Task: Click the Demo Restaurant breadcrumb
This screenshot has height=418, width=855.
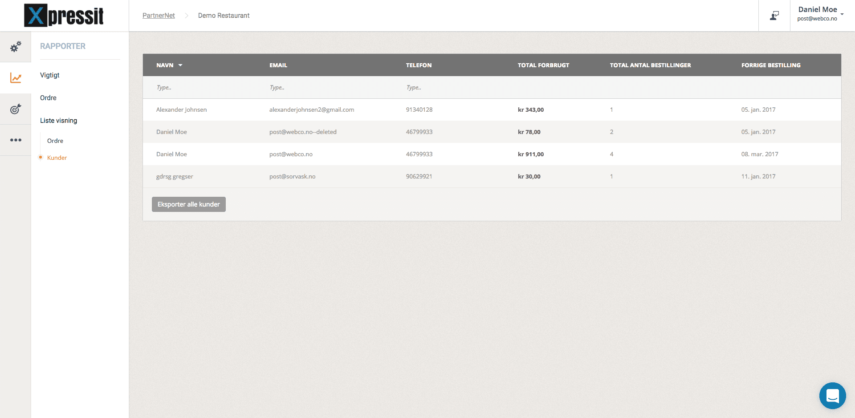Action: pyautogui.click(x=224, y=16)
